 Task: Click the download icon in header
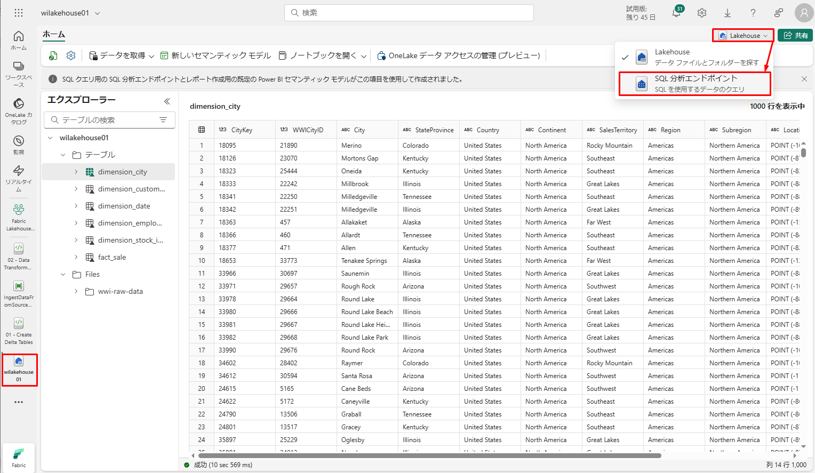click(728, 13)
